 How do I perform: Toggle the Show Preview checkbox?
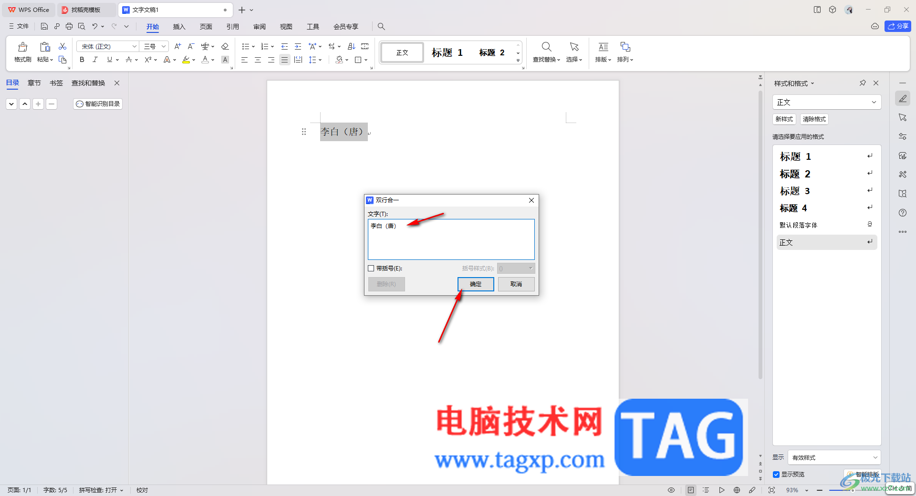pyautogui.click(x=776, y=475)
